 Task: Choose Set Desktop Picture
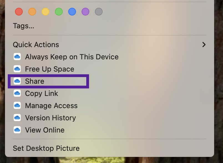(x=110, y=148)
